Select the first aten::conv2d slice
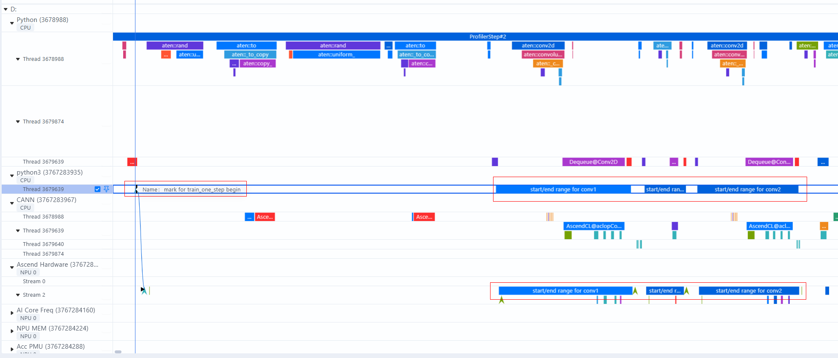This screenshot has width=838, height=358. coord(538,46)
